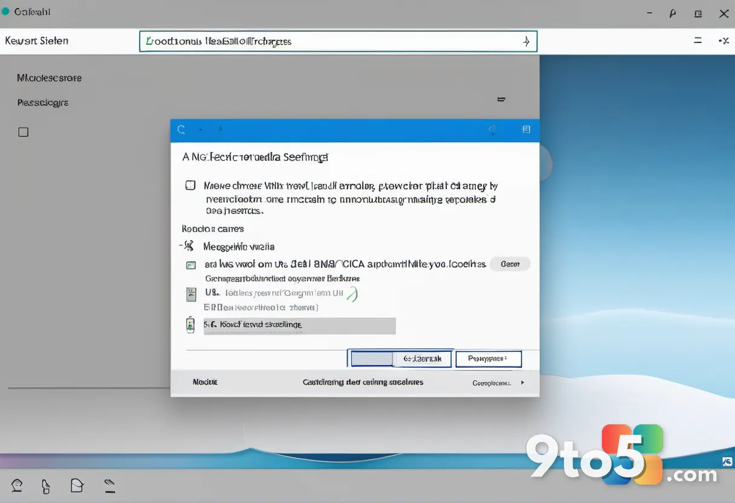The height and width of the screenshot is (503, 735).
Task: Click 'Gerraplecars...' link in the dialog footer
Action: point(491,383)
